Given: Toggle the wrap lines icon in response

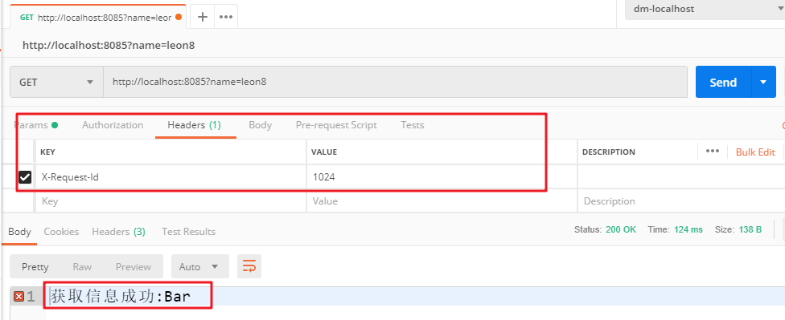Looking at the screenshot, I should 249,266.
